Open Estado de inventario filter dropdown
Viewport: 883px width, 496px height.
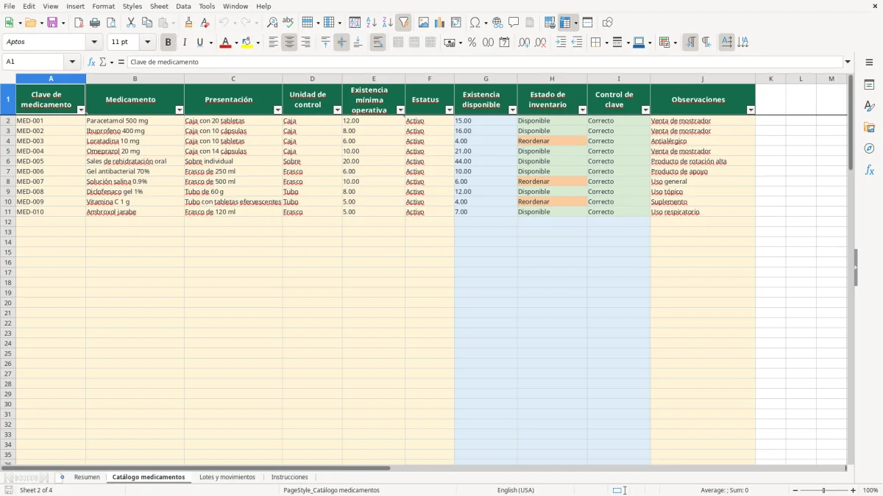582,109
